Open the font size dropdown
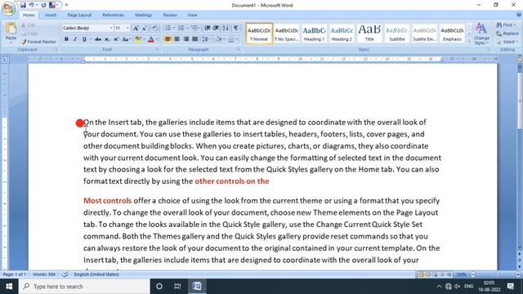This screenshot has width=523, height=294. pos(127,29)
